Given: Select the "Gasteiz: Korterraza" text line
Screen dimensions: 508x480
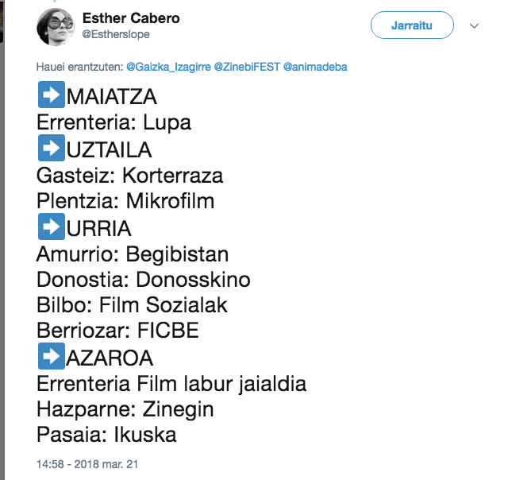Looking at the screenshot, I should [x=130, y=175].
